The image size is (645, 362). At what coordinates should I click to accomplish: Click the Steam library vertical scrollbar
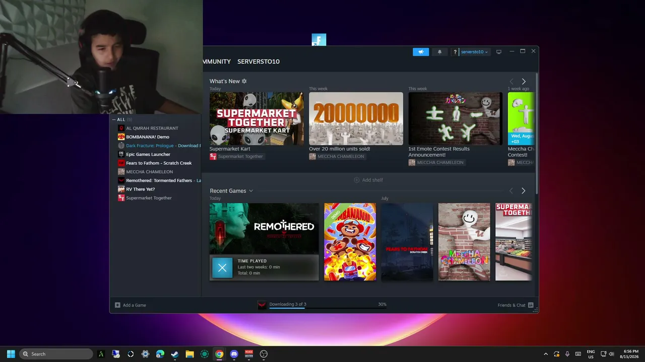pos(536,133)
